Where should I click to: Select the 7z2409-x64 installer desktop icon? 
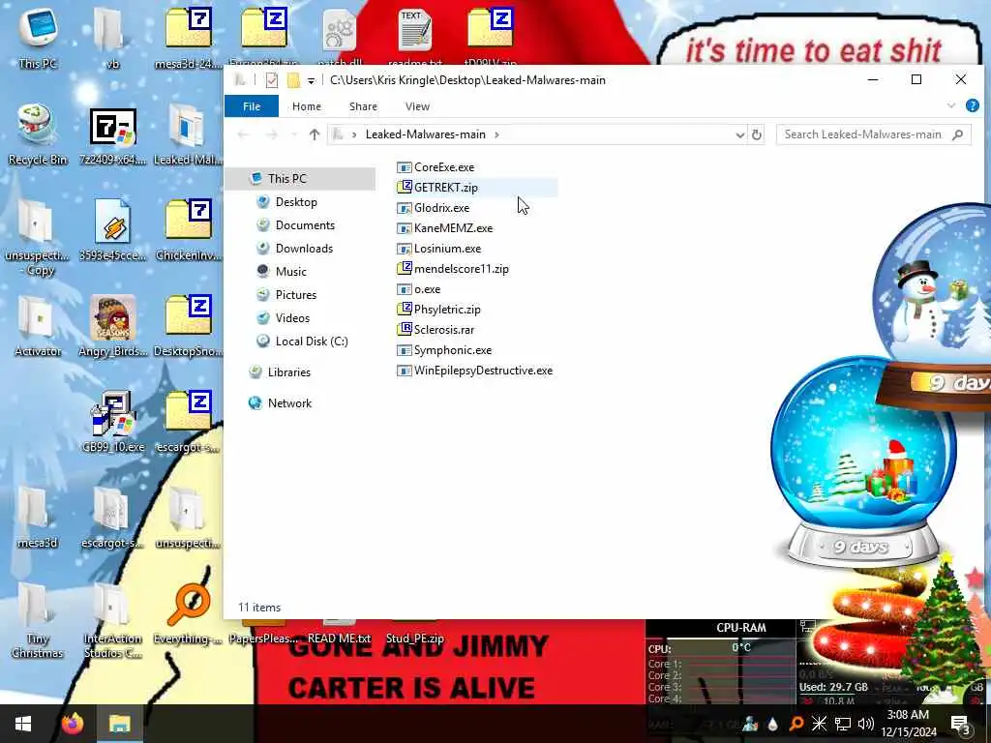tap(112, 135)
